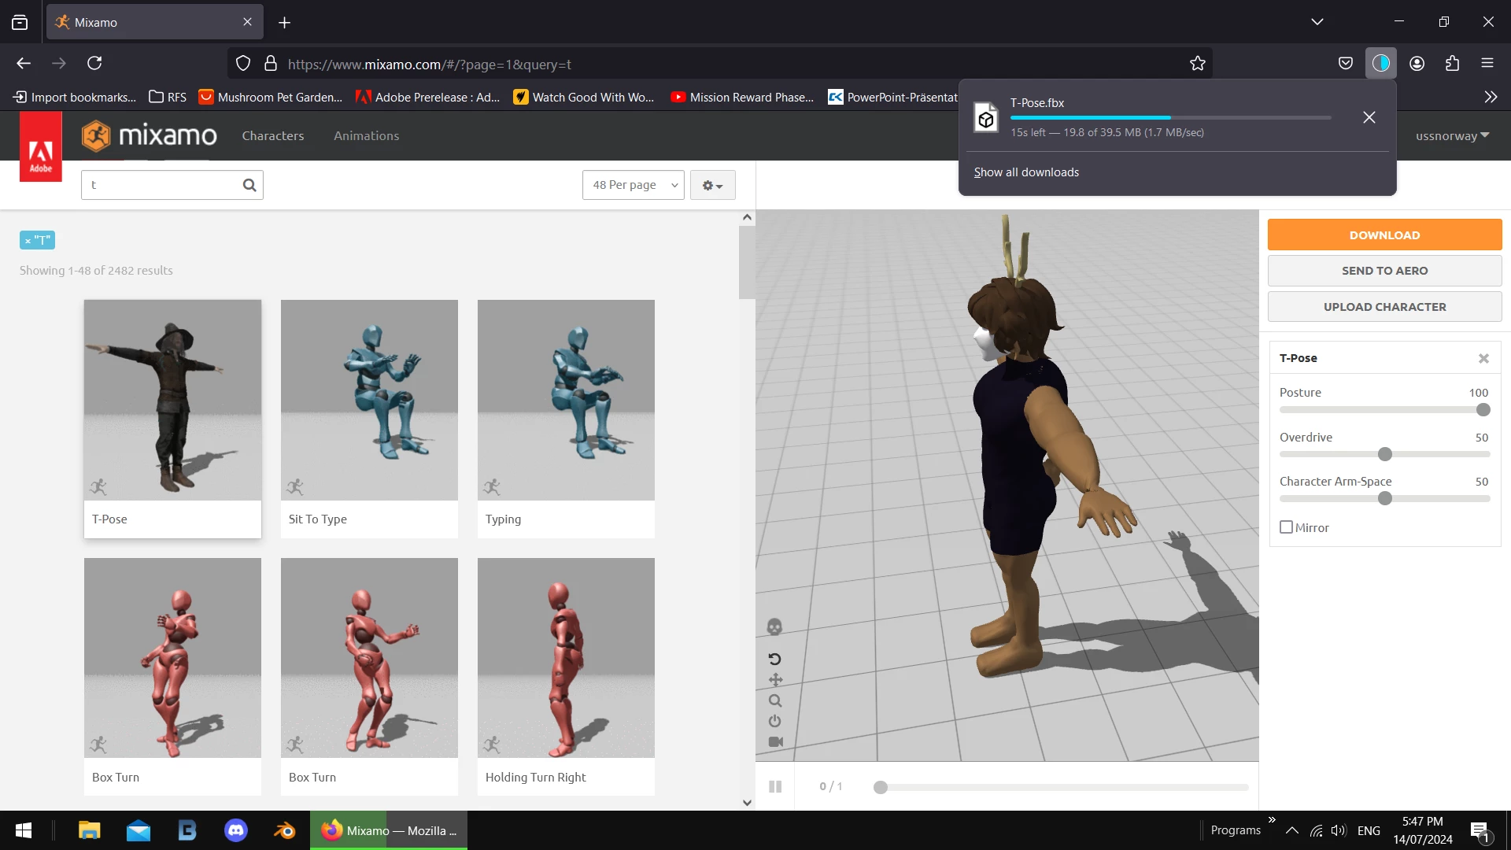Toggle the skeleton view skull icon
The height and width of the screenshot is (850, 1511).
tap(774, 627)
